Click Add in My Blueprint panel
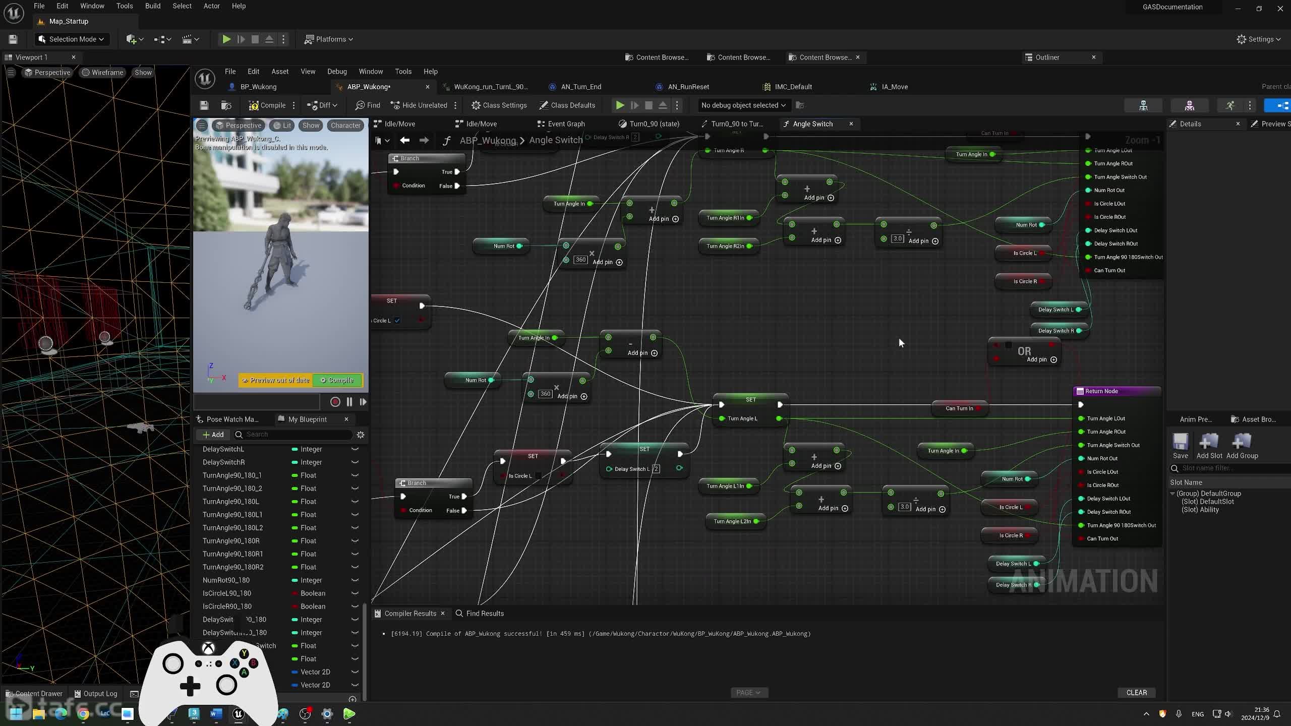 click(x=213, y=435)
